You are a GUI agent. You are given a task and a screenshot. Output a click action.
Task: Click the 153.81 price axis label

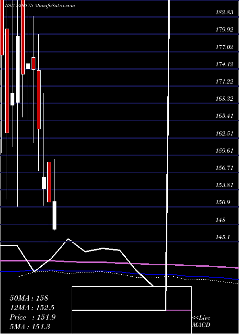225,185
